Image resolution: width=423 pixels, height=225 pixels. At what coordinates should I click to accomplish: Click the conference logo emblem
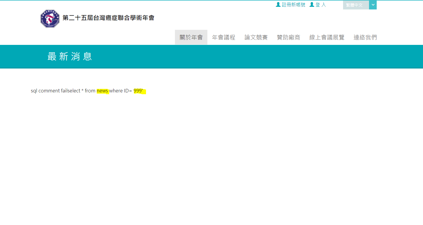click(x=50, y=19)
